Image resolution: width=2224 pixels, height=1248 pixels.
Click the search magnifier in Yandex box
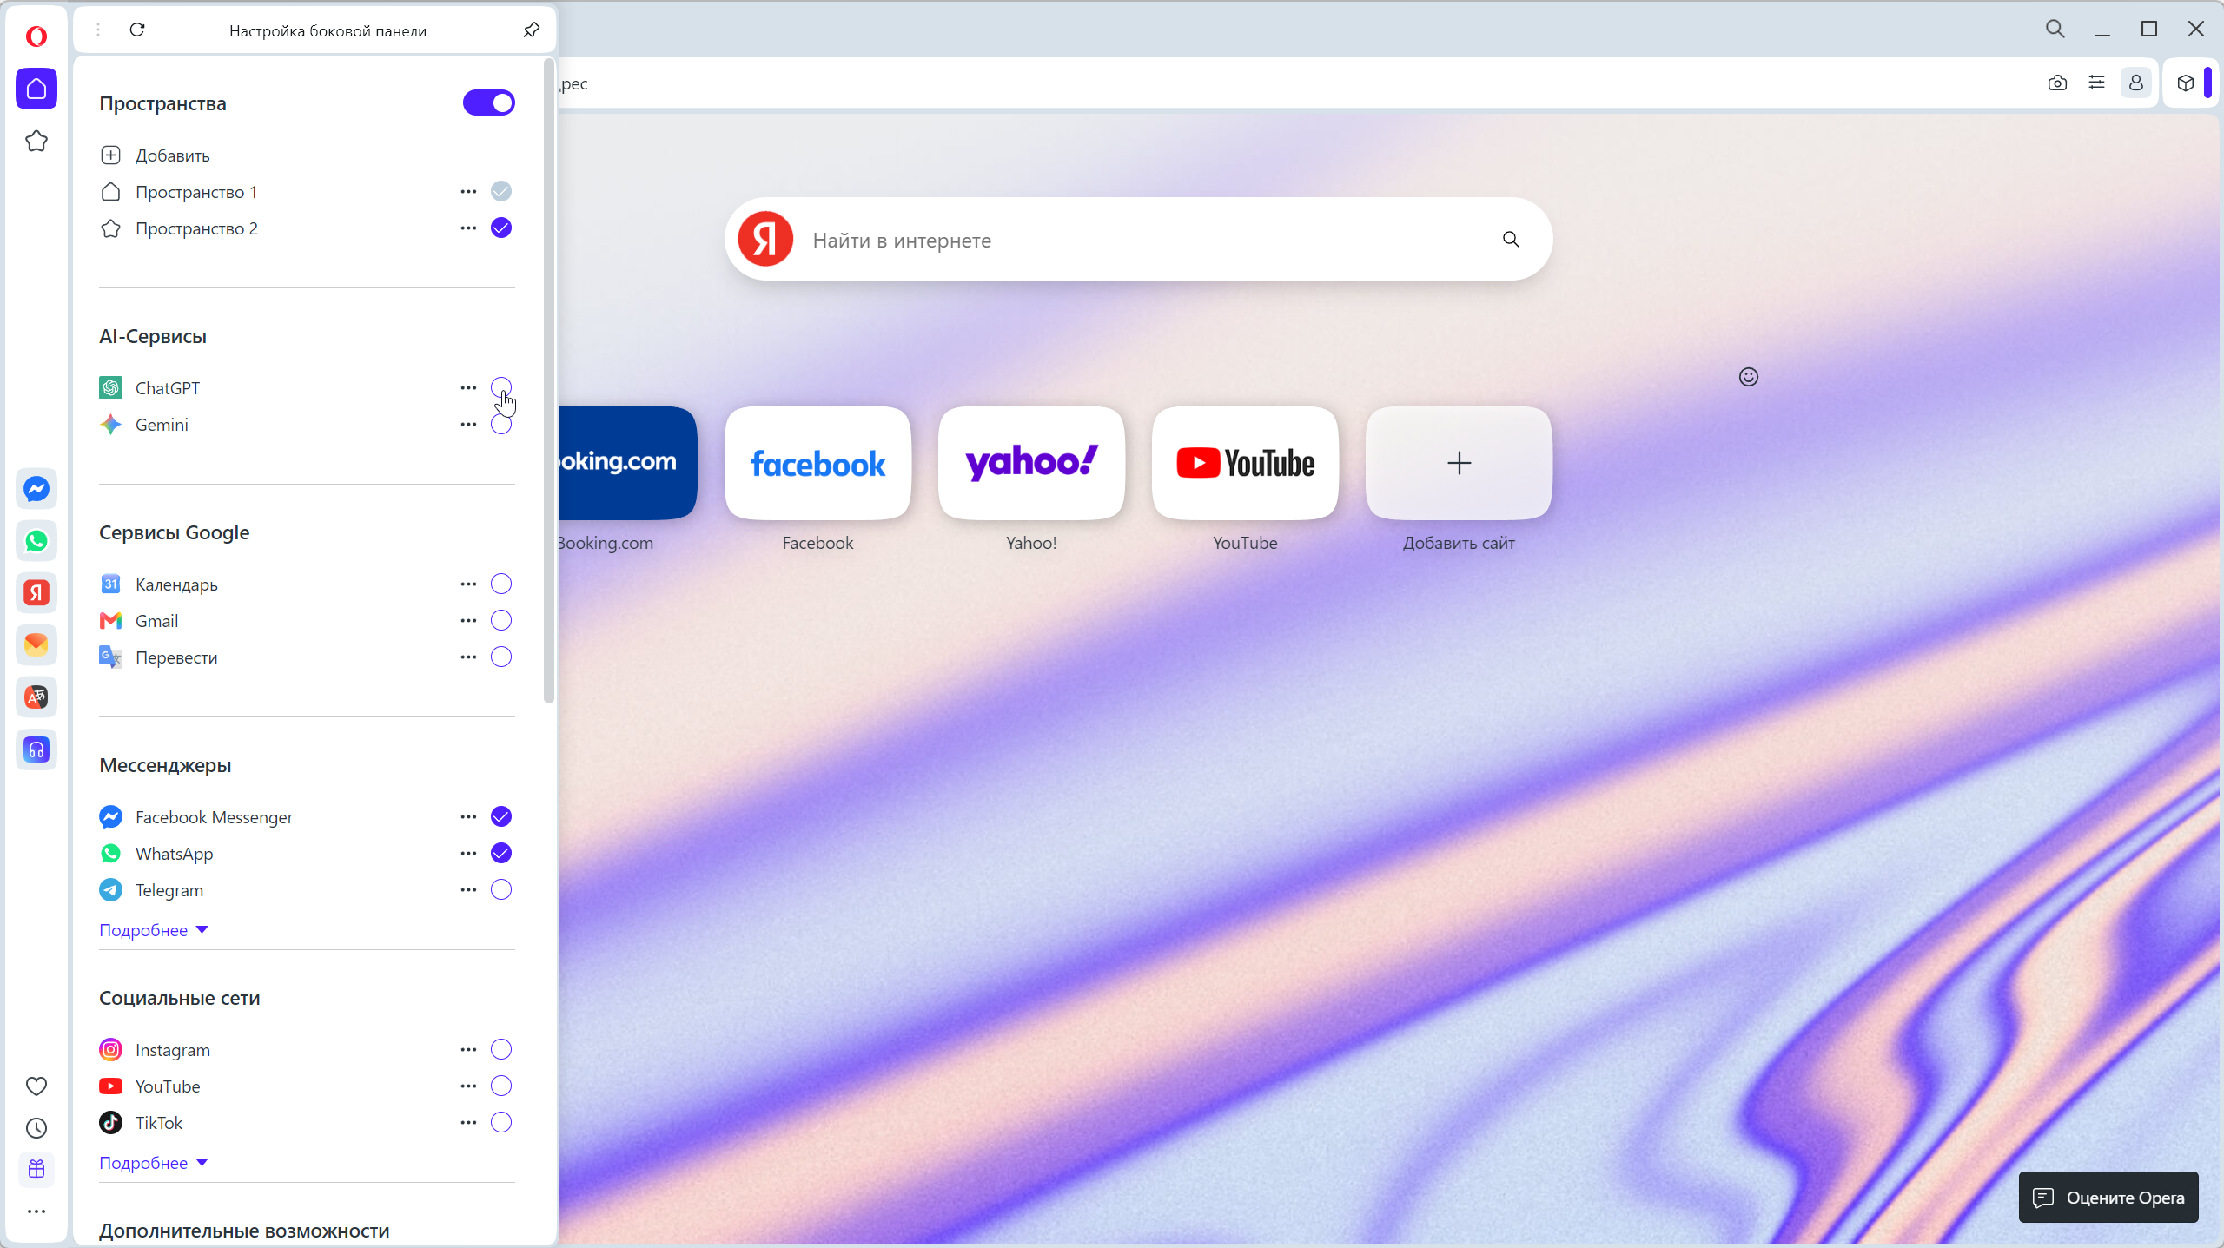point(1512,240)
